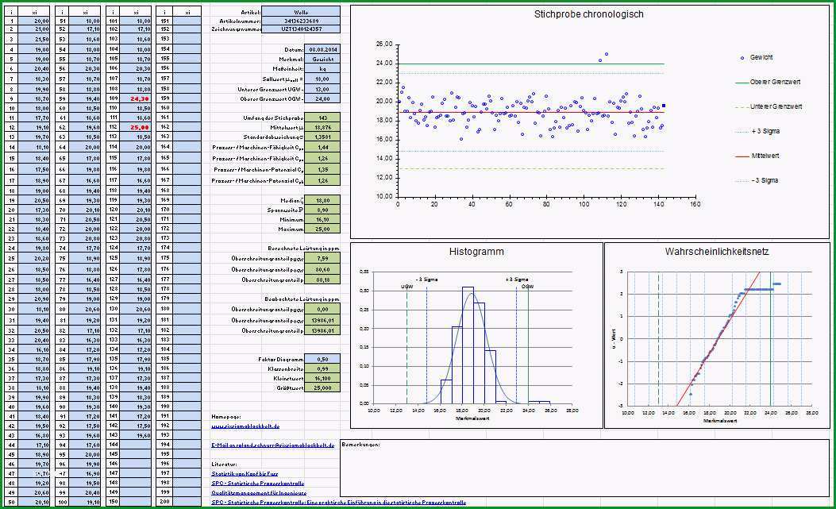
Task: Select the Berechnete Leistung value 80,60
Action: coord(322,269)
